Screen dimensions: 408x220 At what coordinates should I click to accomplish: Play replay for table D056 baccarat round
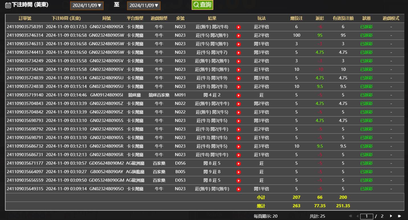point(239,163)
